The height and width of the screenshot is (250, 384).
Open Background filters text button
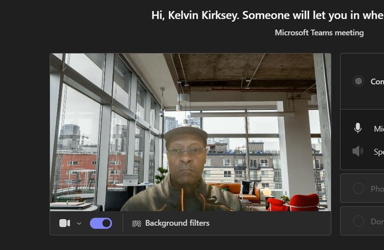(x=177, y=223)
